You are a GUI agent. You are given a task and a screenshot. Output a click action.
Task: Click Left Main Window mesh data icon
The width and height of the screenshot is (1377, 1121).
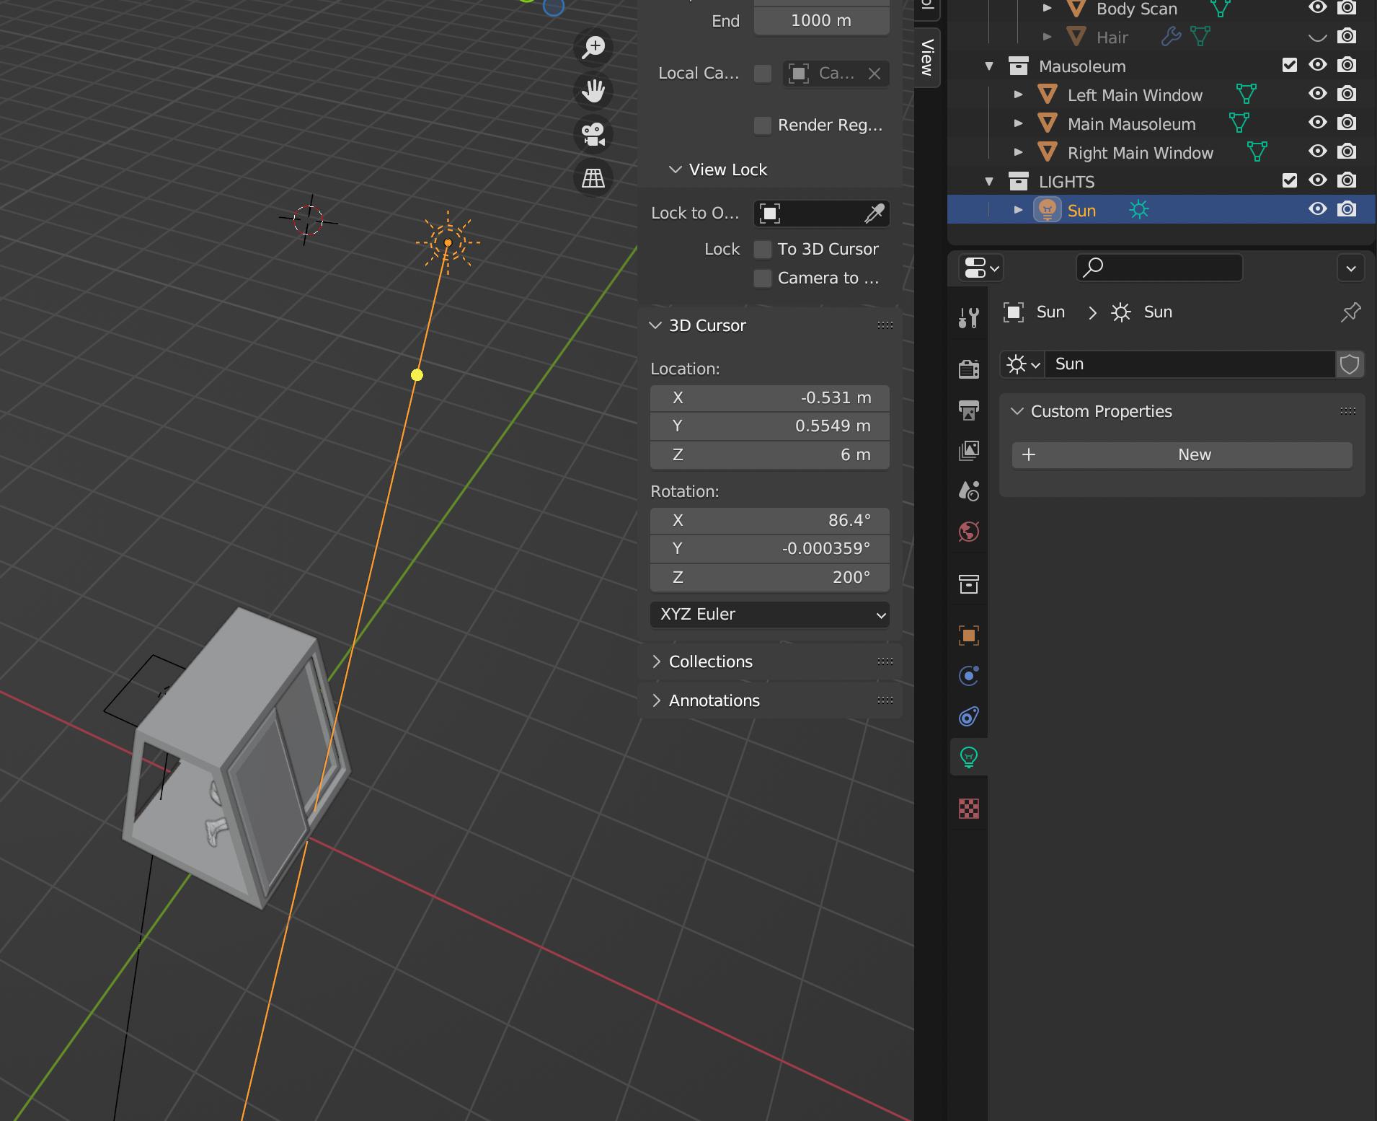click(1246, 94)
